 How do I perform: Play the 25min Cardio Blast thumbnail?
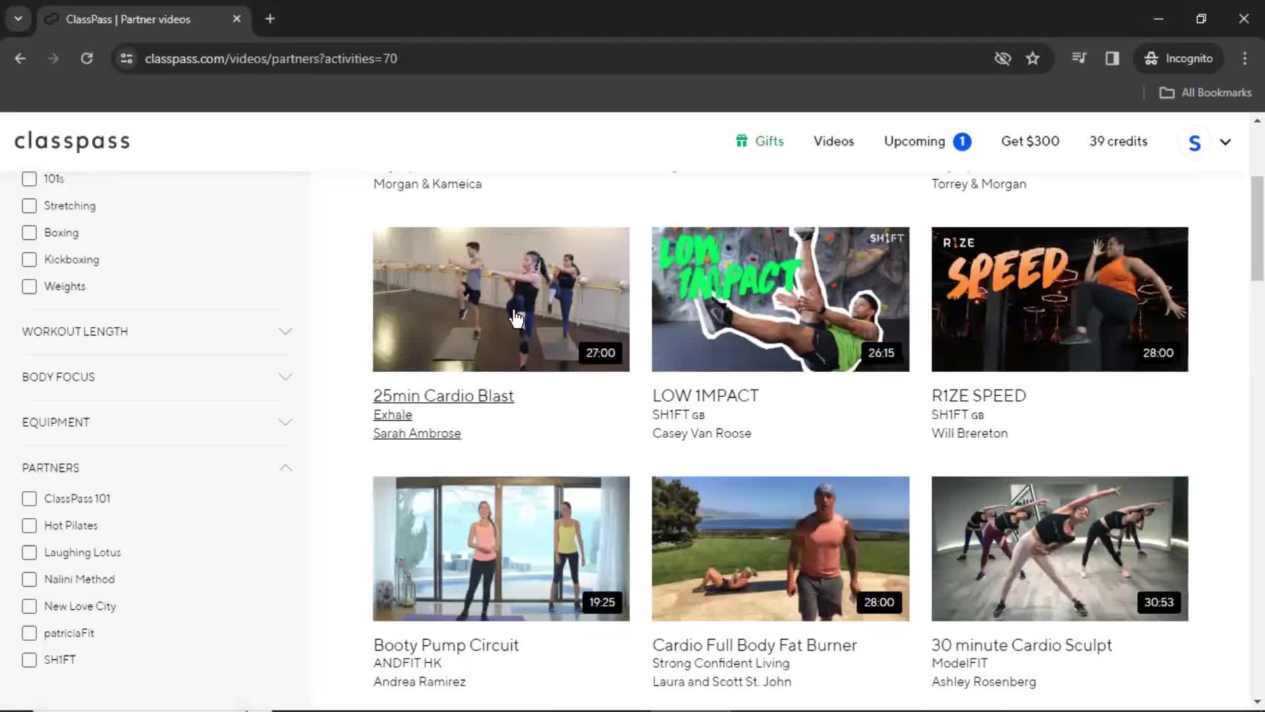tap(501, 299)
